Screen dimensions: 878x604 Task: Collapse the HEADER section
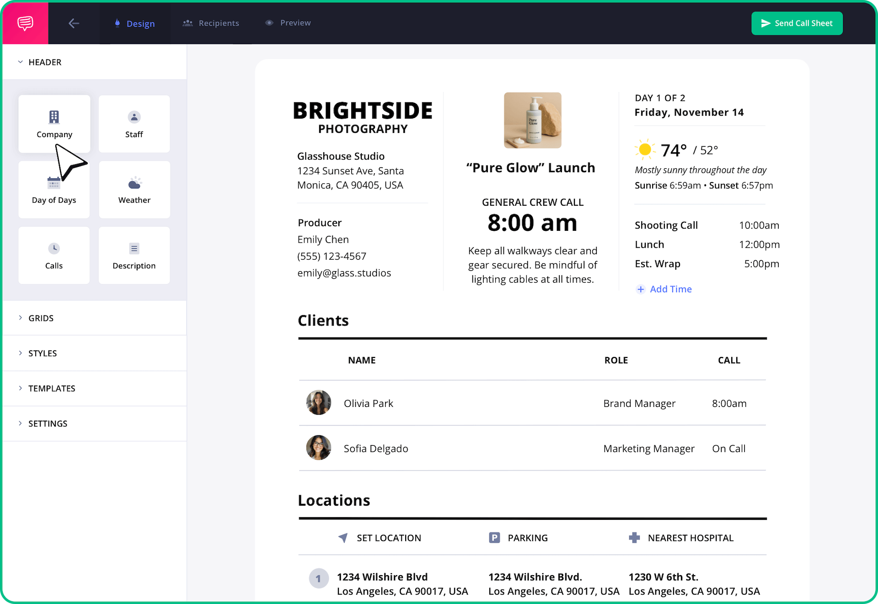coord(44,62)
